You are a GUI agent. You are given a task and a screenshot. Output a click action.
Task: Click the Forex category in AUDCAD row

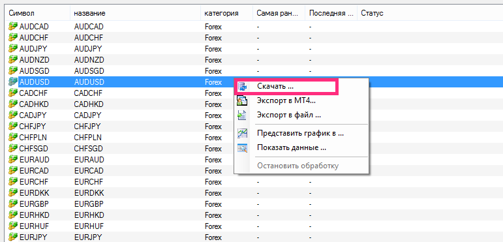coord(213,26)
